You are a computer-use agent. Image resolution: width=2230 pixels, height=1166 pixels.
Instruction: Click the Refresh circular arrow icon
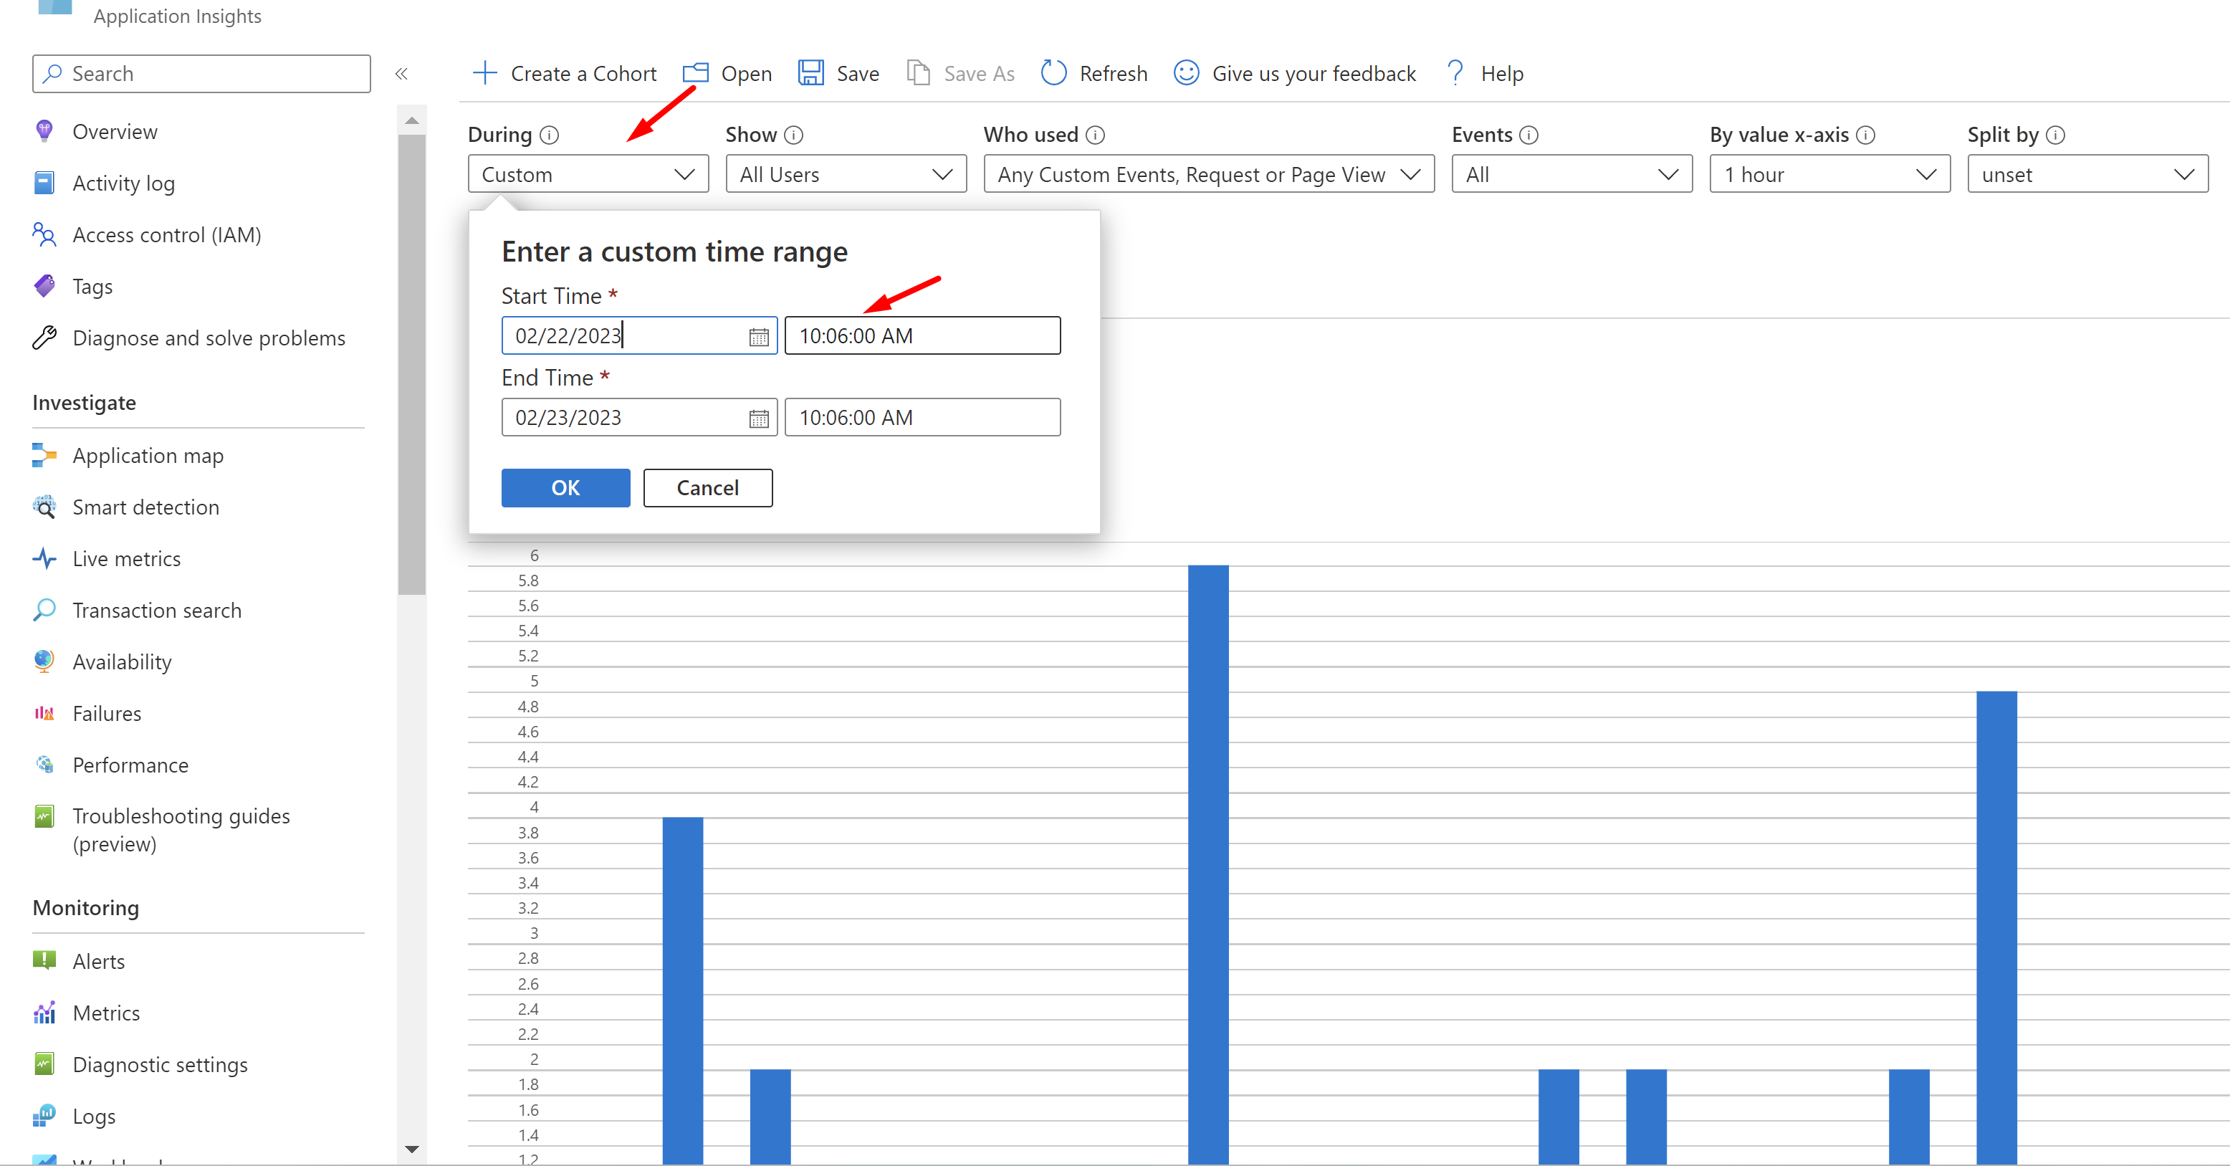1053,72
